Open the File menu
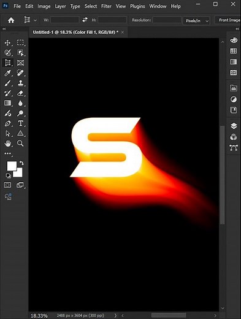Screen dimensions: 241x319 point(17,6)
